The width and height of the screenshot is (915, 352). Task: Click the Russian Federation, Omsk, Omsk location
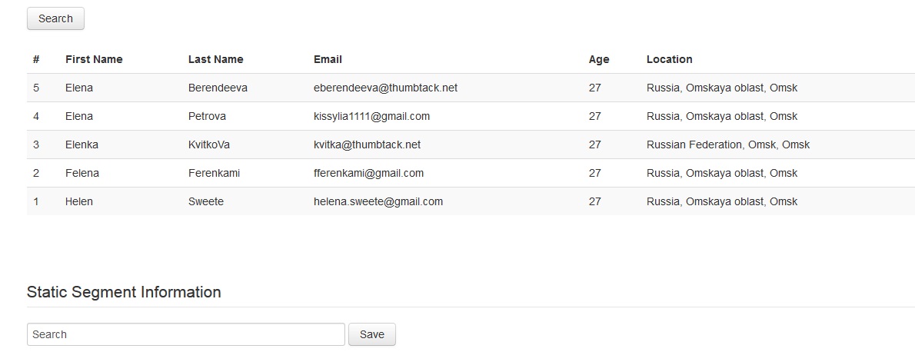[x=727, y=144]
